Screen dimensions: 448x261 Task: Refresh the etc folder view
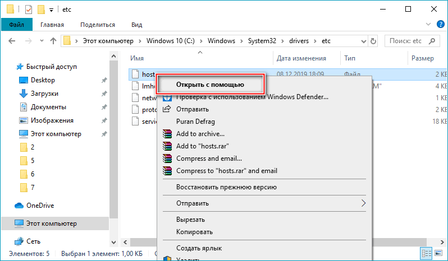pyautogui.click(x=373, y=41)
